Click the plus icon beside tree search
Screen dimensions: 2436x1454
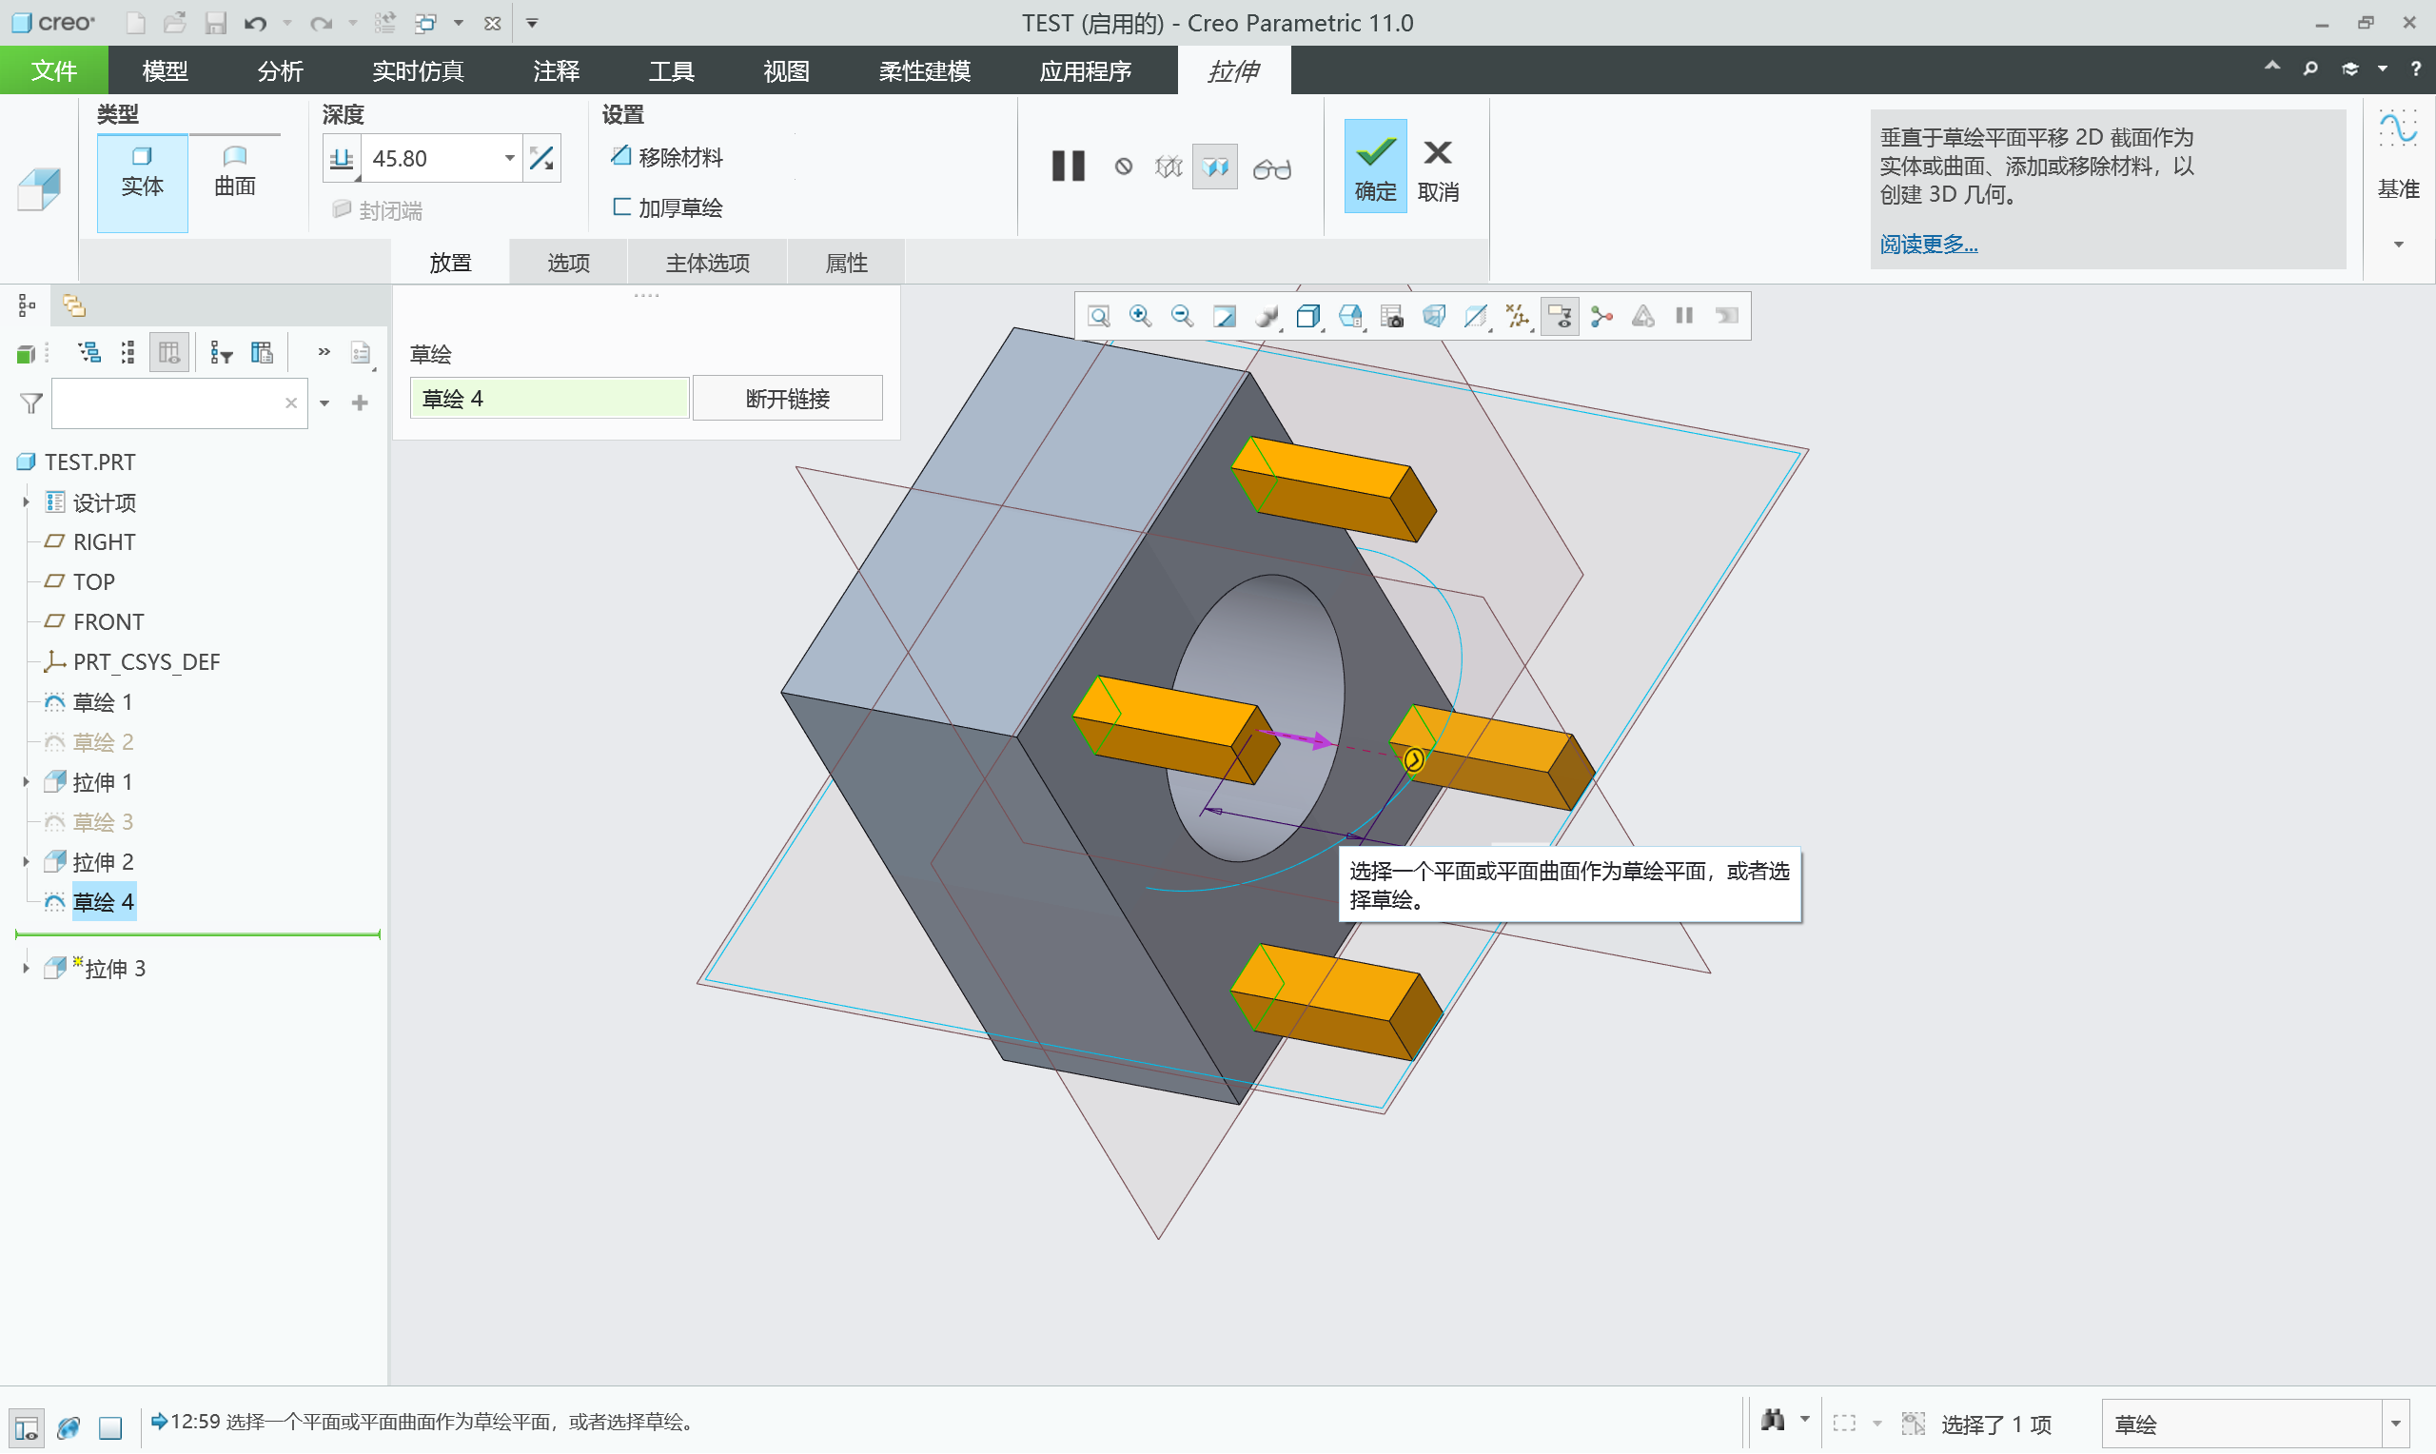[x=360, y=403]
